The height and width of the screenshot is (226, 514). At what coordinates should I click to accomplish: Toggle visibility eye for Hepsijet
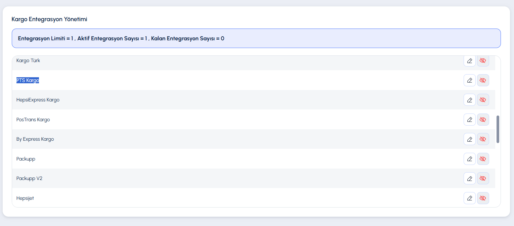pyautogui.click(x=483, y=198)
